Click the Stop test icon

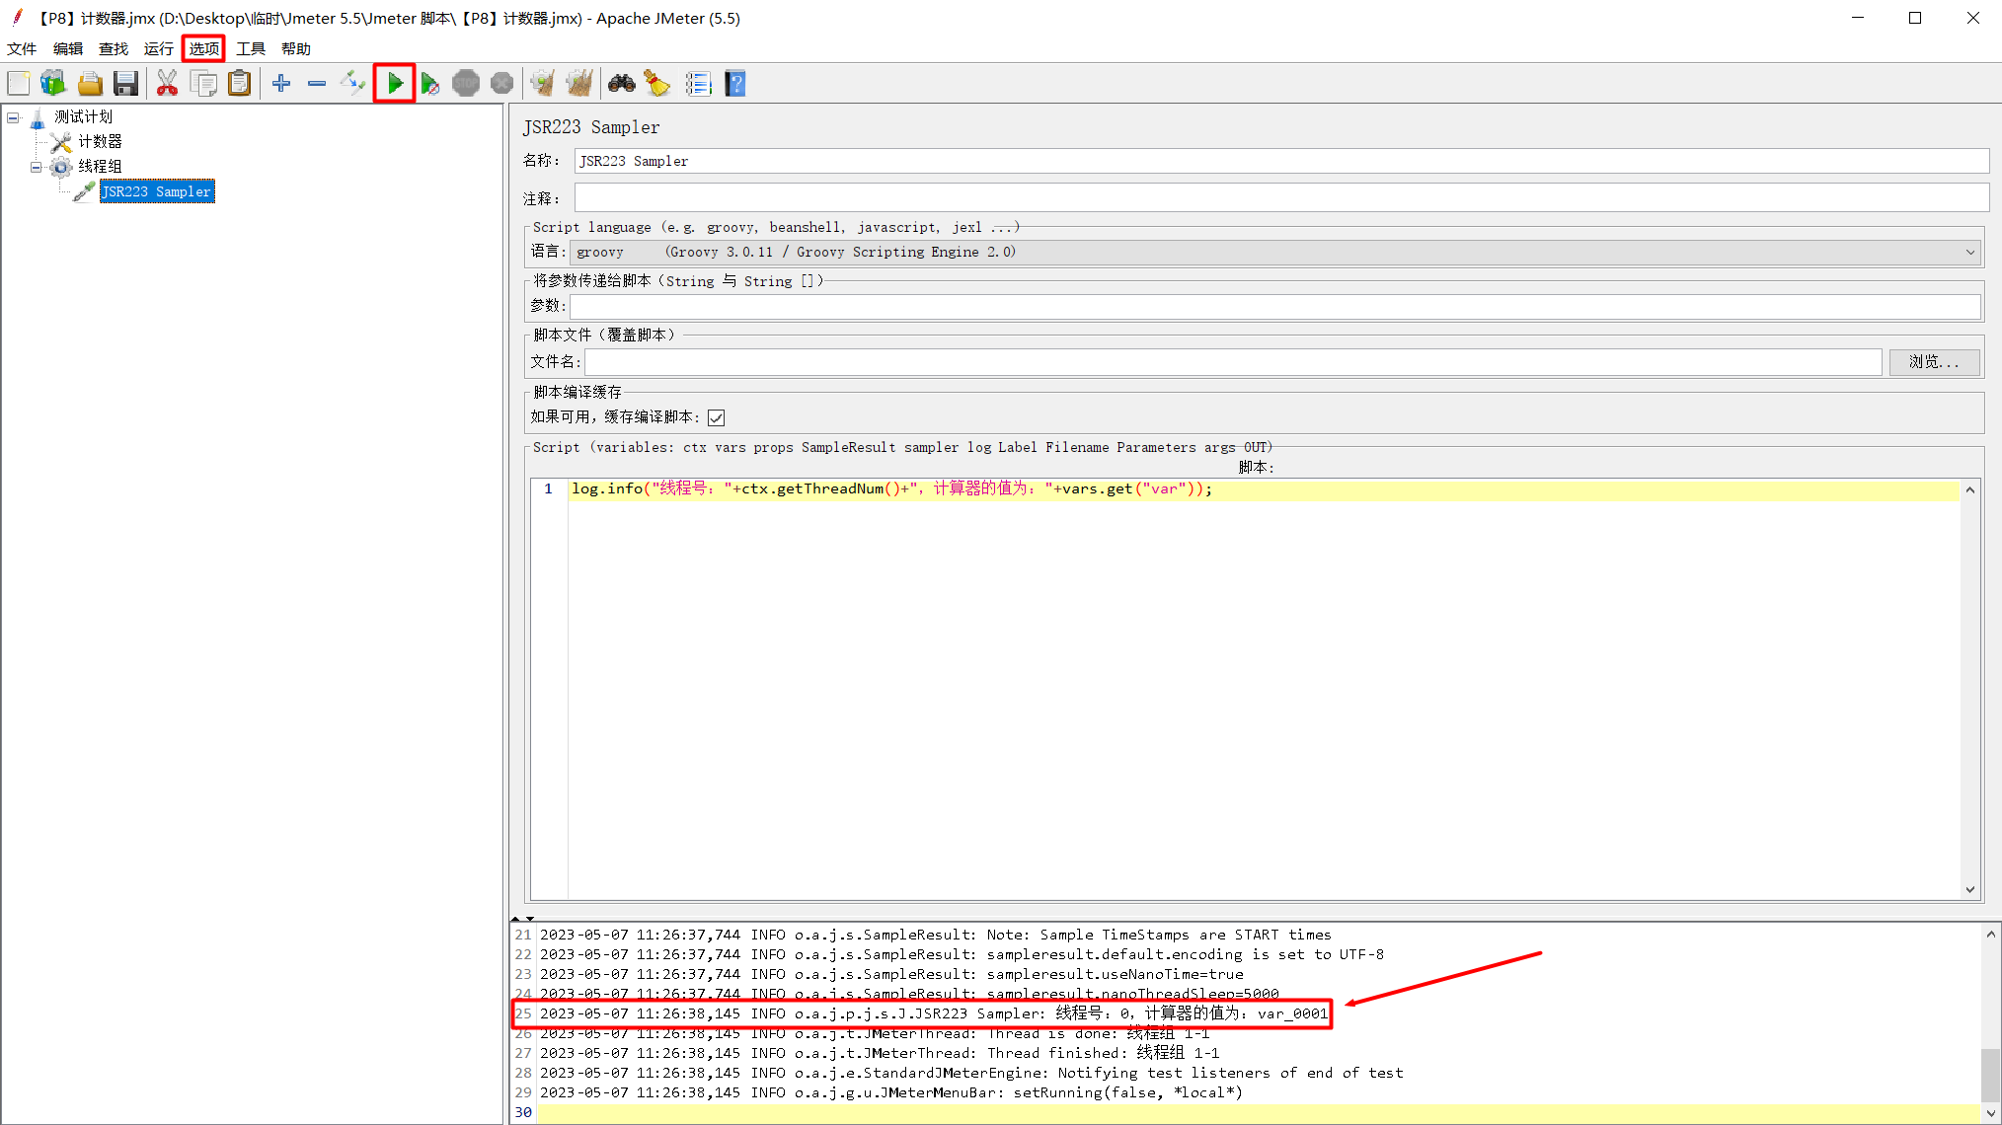pyautogui.click(x=466, y=84)
